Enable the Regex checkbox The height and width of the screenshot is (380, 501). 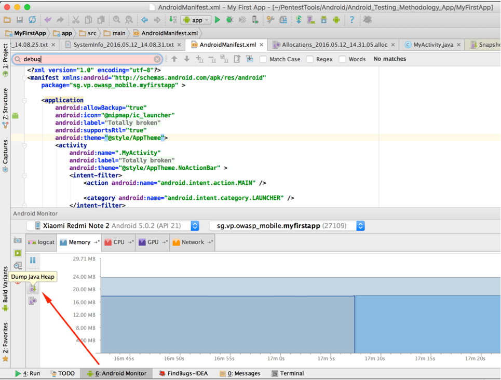(x=310, y=59)
